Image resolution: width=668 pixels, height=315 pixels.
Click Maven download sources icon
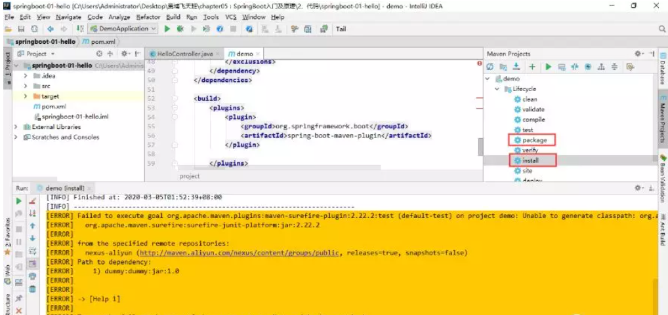516,67
